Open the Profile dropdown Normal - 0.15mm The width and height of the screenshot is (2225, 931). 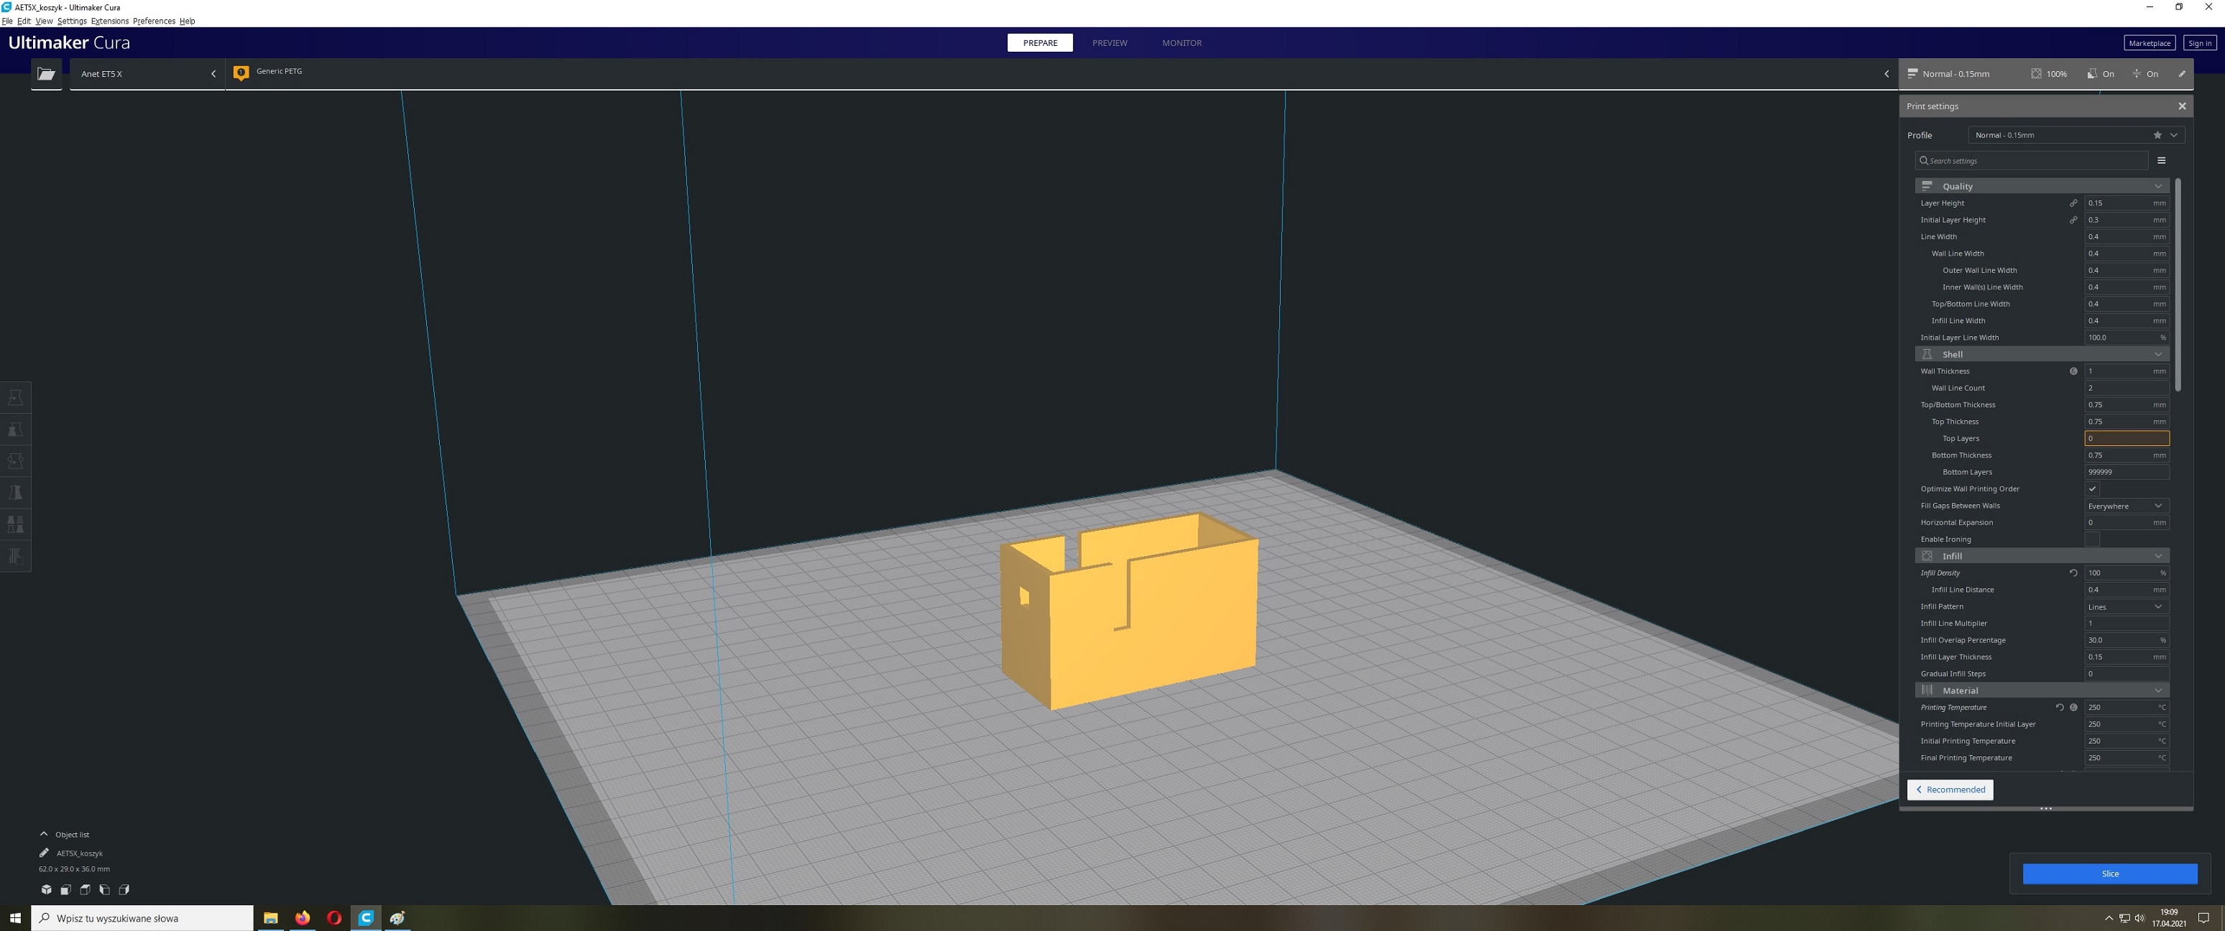point(2076,135)
